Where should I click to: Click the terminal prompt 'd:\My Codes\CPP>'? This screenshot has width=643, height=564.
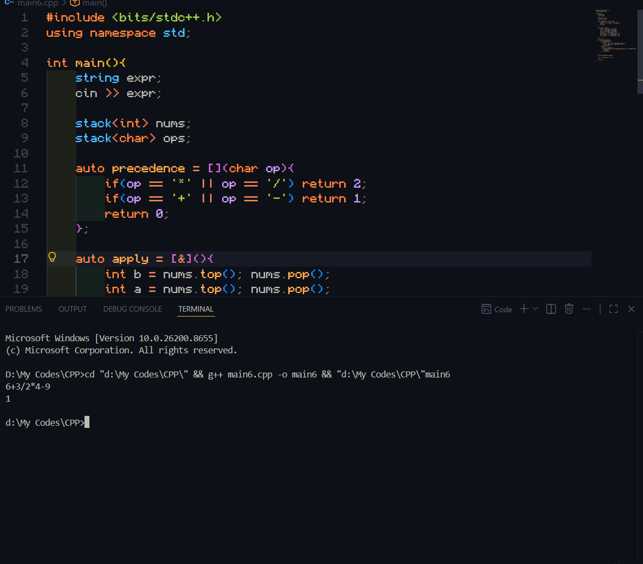pos(44,422)
